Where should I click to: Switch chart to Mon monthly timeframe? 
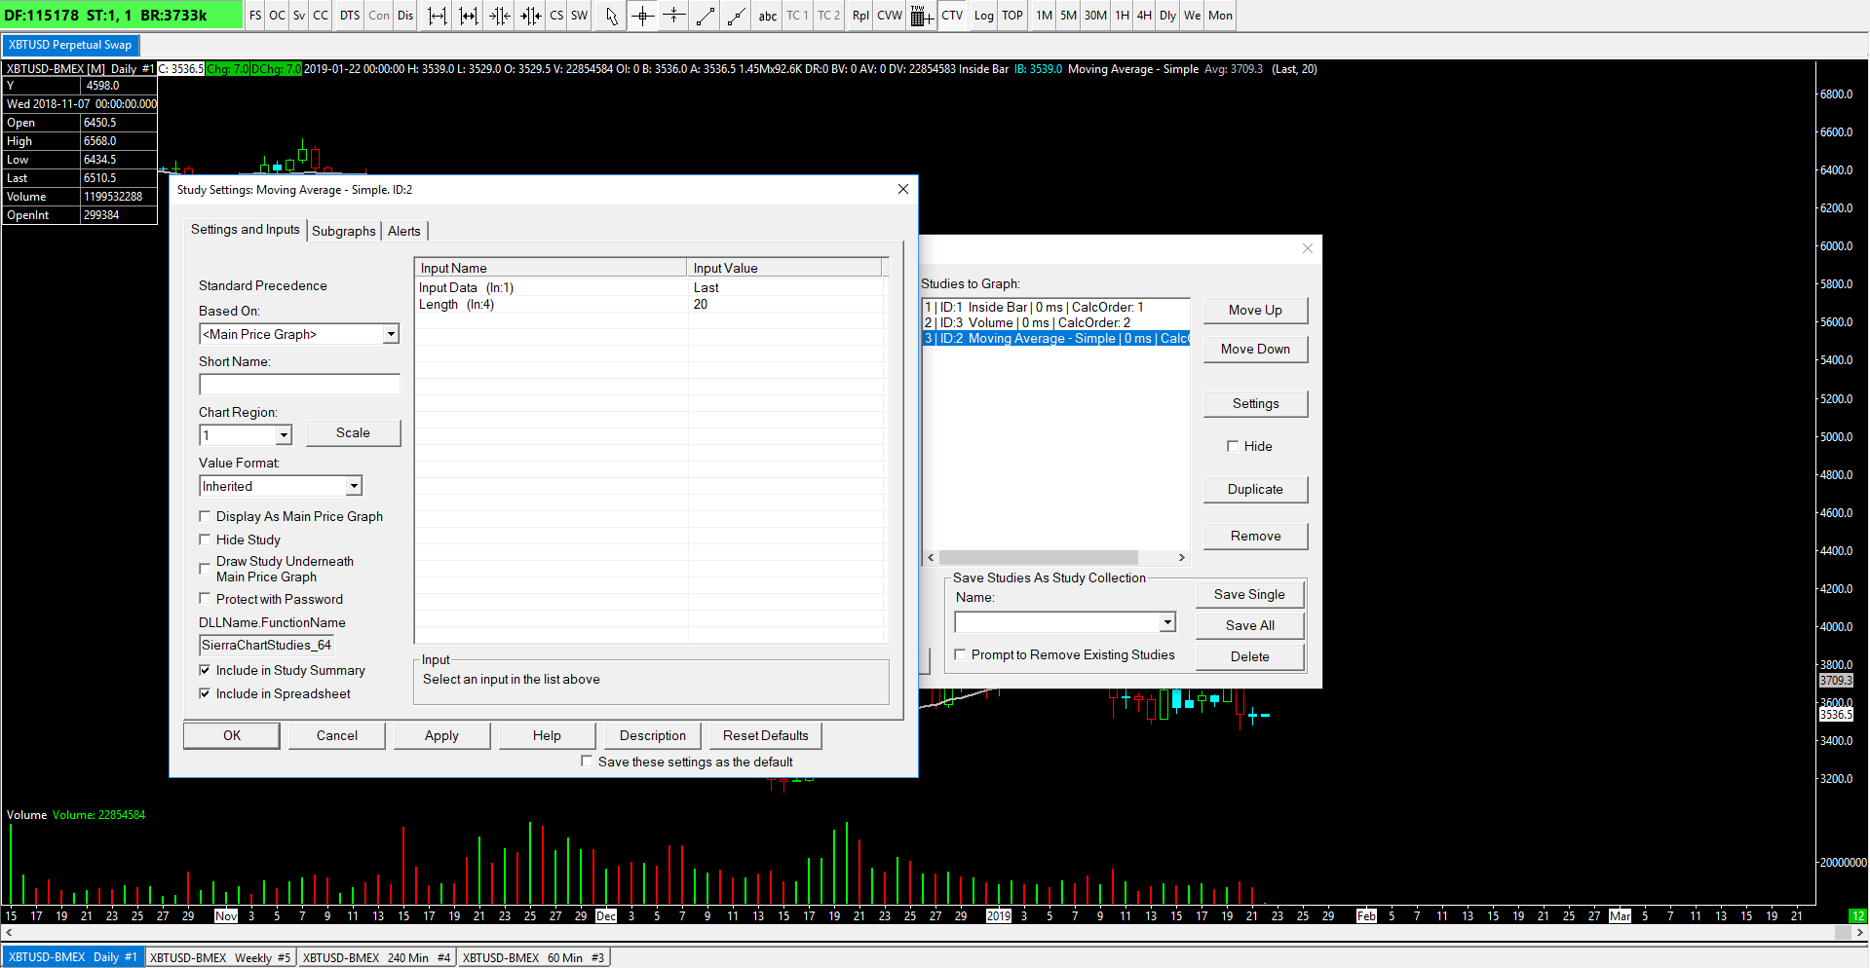pos(1220,16)
